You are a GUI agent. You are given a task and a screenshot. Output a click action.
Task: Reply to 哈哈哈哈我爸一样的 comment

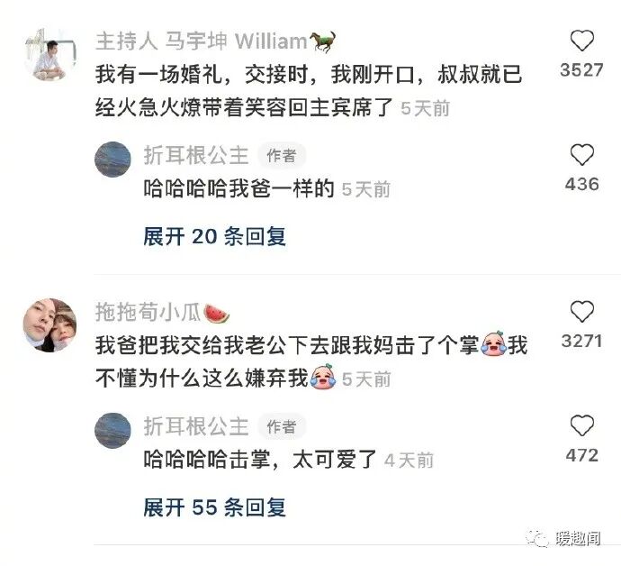pyautogui.click(x=238, y=188)
